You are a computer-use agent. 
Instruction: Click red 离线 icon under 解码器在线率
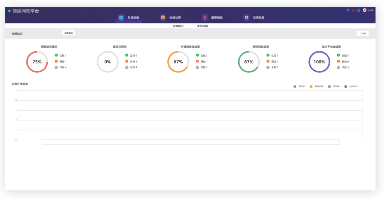pyautogui.click(x=268, y=61)
